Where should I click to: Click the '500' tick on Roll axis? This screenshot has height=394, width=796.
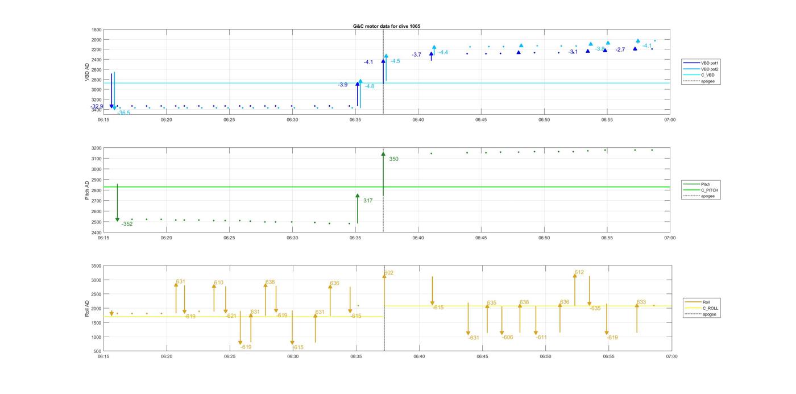click(x=98, y=351)
